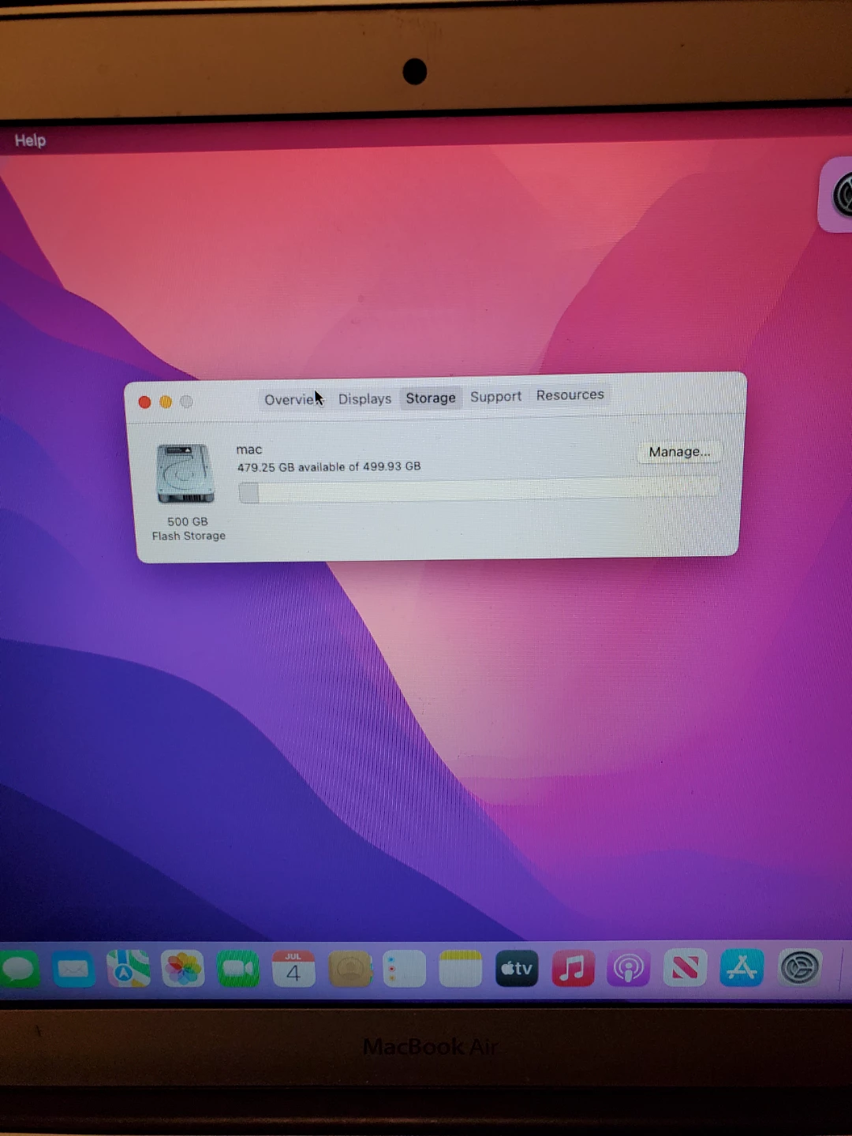
Task: Open the Help menu
Action: tap(30, 140)
